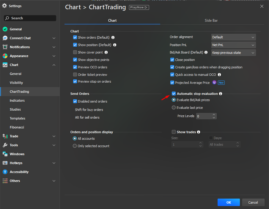The image size is (269, 209).
Task: Open the Position PnL dropdown
Action: click(x=233, y=45)
